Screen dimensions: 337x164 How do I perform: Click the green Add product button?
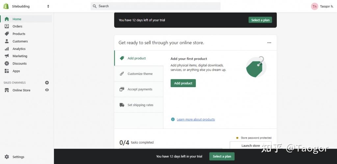[x=183, y=83]
